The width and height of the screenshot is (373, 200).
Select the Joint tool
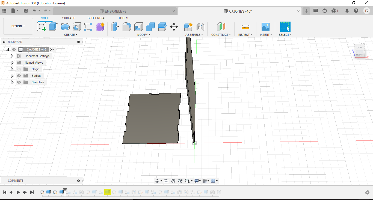pyautogui.click(x=200, y=27)
